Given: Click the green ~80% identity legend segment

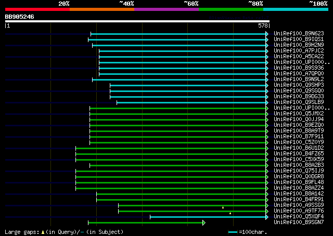Looking at the screenshot, I should [231, 9].
